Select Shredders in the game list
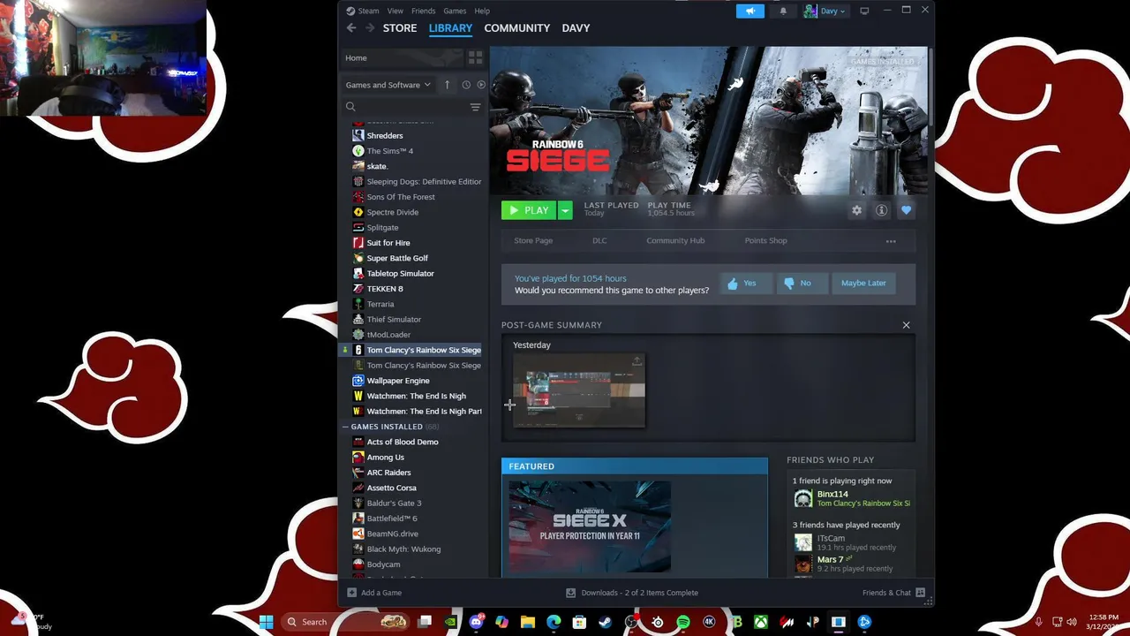This screenshot has height=636, width=1130. tap(385, 135)
